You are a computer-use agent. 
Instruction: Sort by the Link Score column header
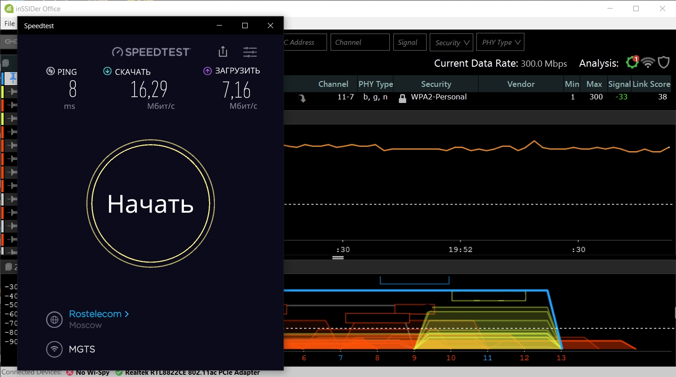coord(651,84)
